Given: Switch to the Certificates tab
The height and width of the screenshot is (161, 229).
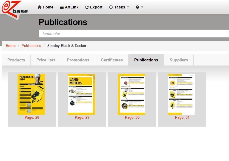Looking at the screenshot, I should 112,60.
